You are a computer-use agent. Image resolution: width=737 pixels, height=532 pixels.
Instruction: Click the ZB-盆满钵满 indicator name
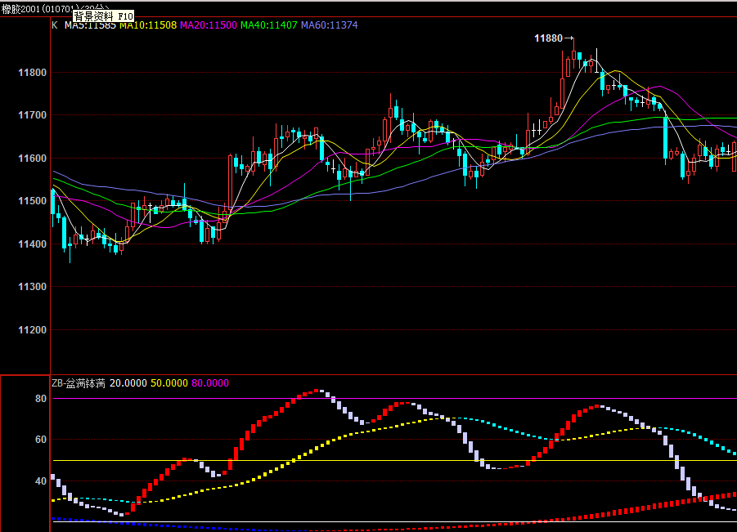pos(79,383)
